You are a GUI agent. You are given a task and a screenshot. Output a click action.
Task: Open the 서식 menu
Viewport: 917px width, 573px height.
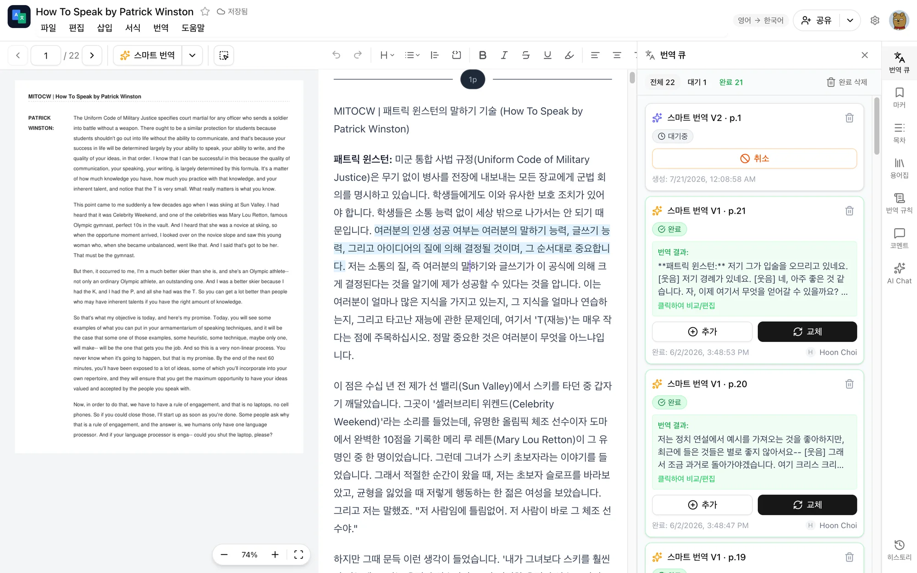tap(133, 28)
